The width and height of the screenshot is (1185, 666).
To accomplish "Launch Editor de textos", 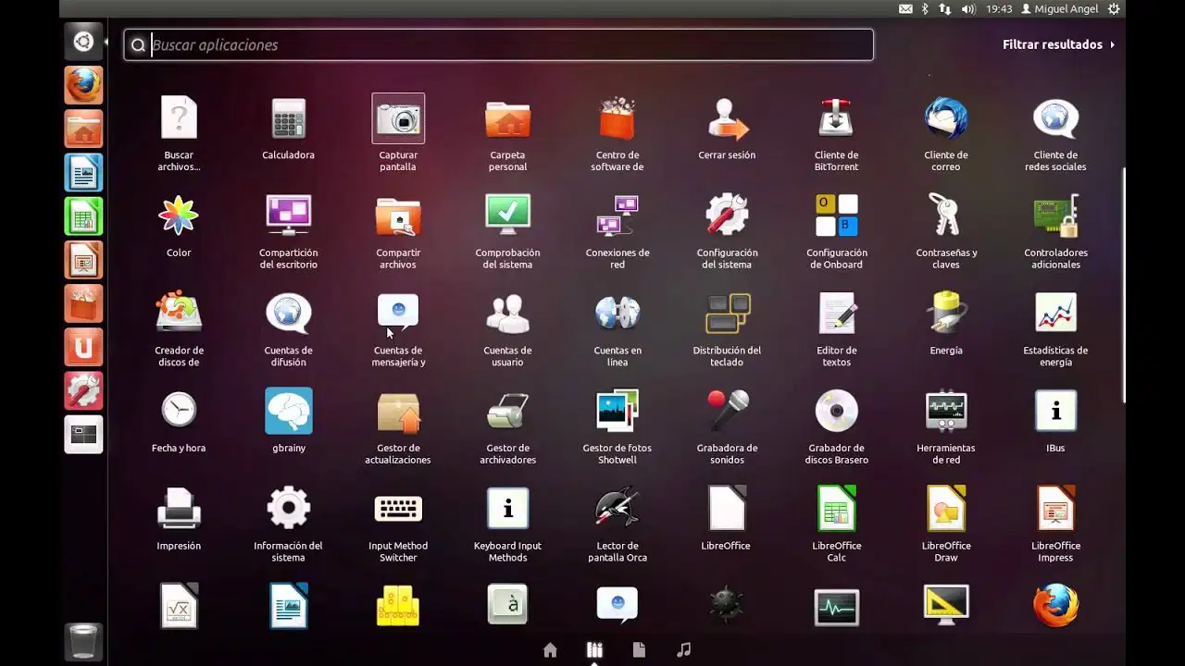I will (x=837, y=314).
